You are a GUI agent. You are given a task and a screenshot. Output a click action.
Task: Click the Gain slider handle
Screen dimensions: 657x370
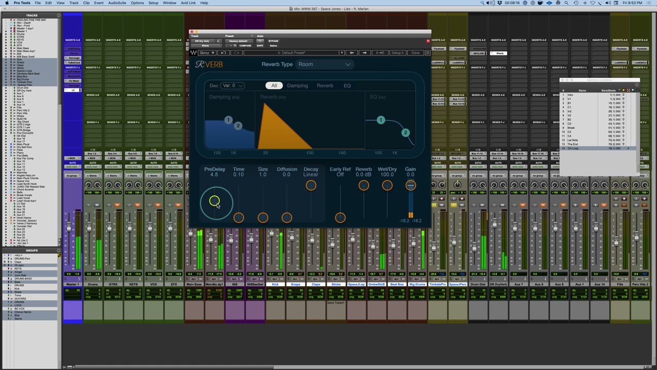coord(410,186)
